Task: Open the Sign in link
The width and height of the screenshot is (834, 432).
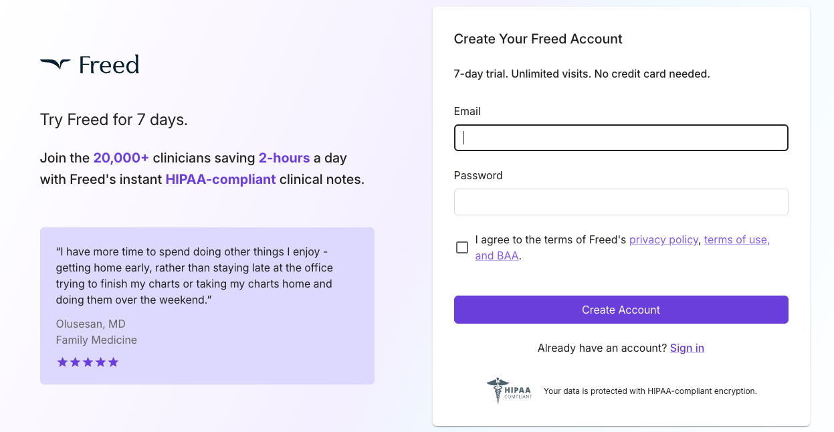Action: pyautogui.click(x=687, y=348)
